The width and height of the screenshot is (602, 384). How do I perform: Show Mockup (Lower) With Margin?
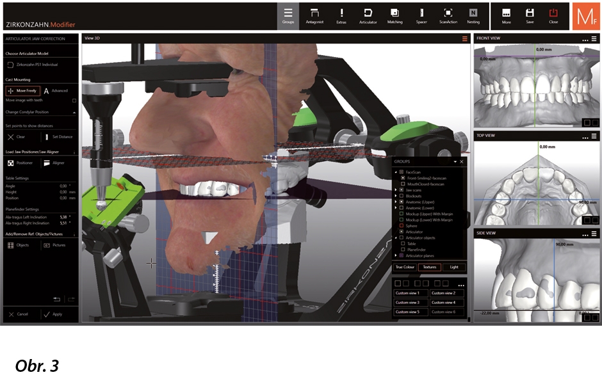click(402, 220)
